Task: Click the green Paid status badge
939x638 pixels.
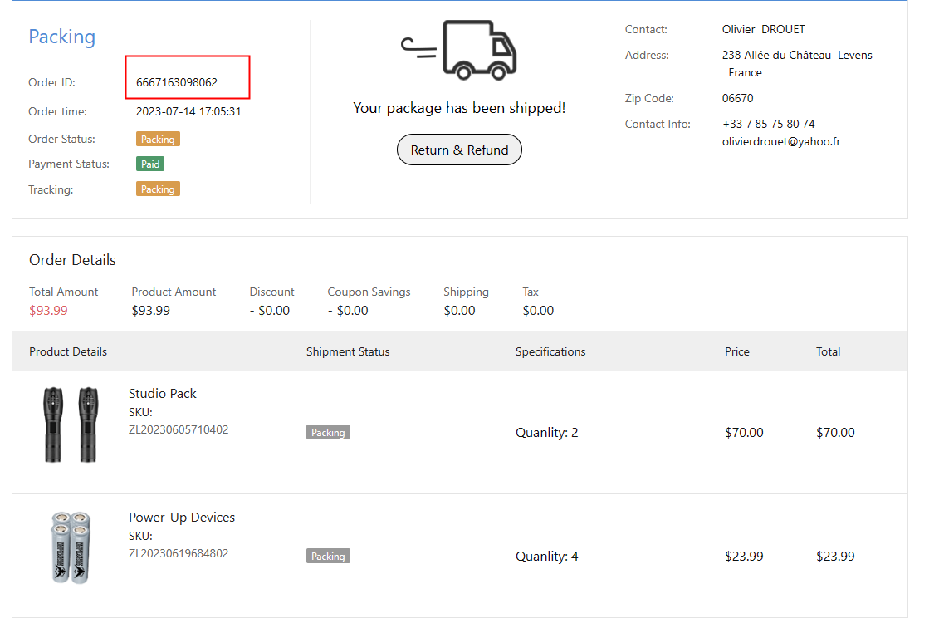Action: coord(150,164)
